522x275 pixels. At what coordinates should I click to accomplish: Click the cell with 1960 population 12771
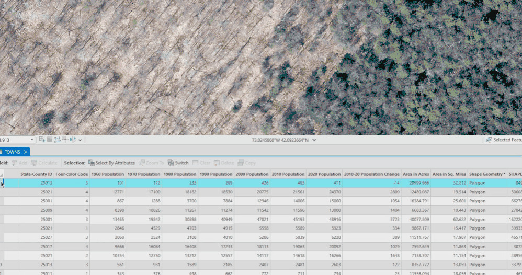[108, 192]
